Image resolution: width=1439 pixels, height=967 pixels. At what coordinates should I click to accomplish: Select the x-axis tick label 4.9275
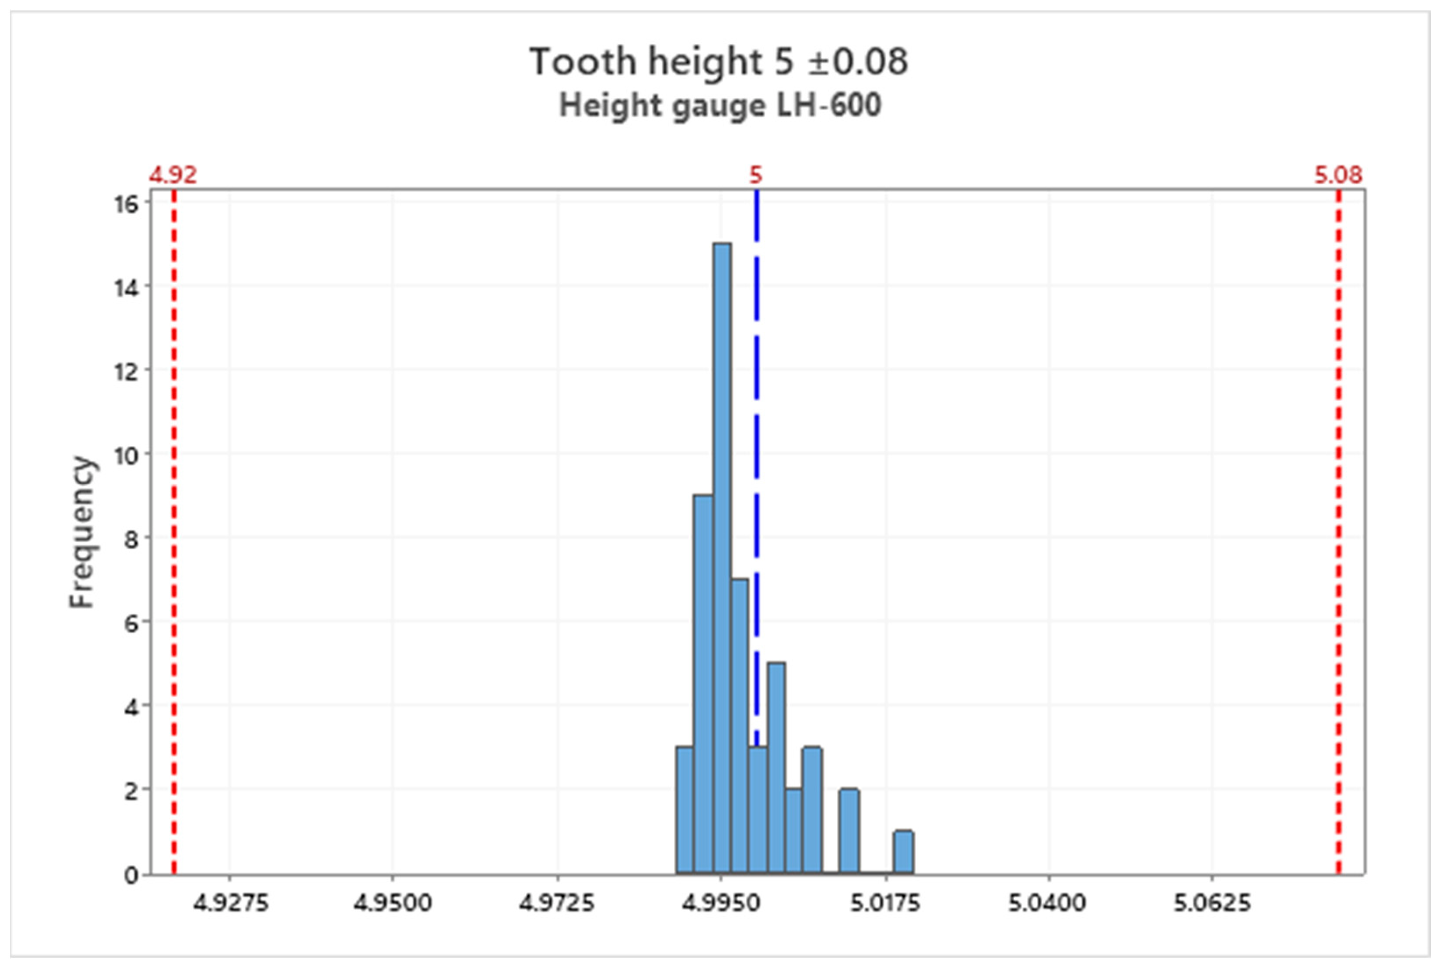coord(231,903)
